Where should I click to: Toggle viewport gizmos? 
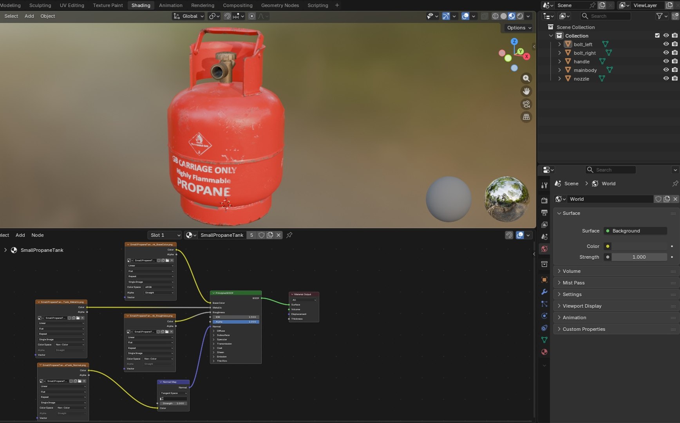point(446,16)
